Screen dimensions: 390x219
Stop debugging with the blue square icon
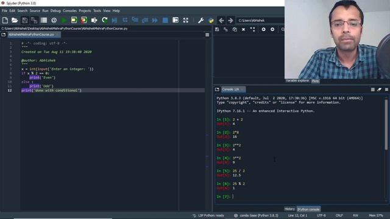tap(165, 20)
